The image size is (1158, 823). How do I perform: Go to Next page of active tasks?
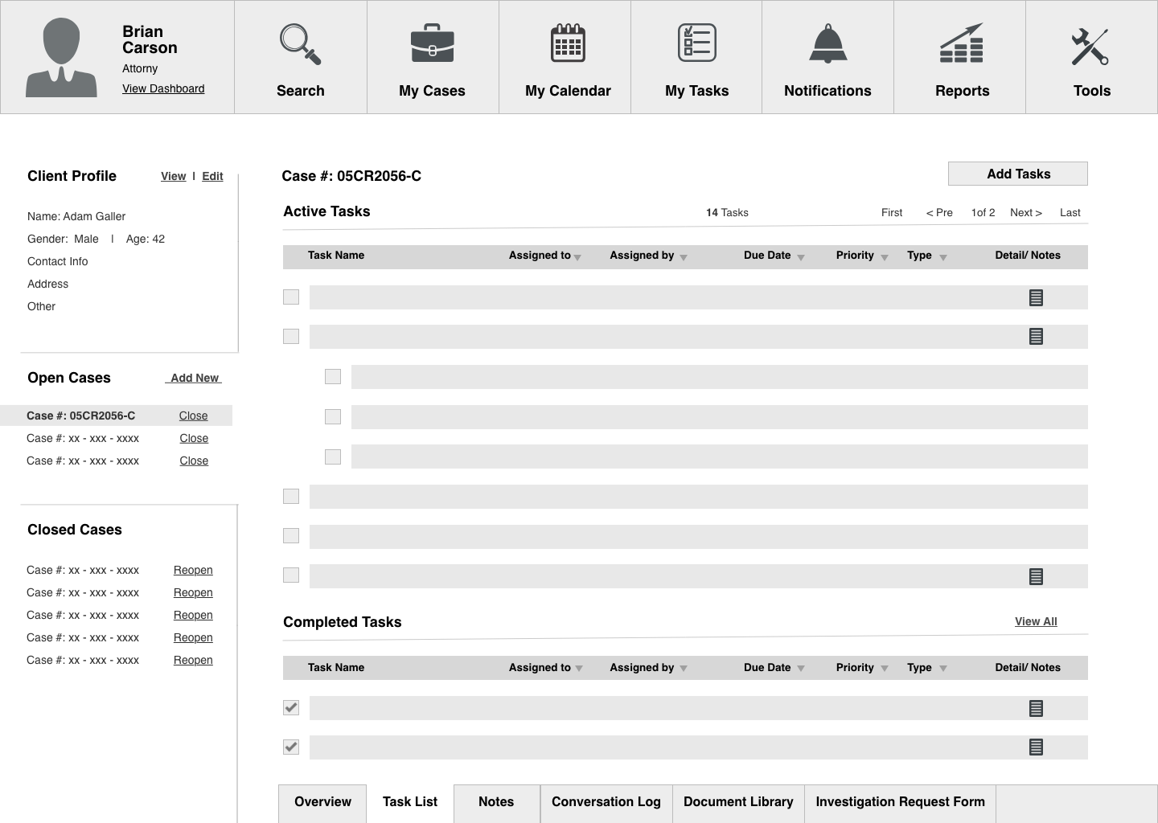[1026, 212]
